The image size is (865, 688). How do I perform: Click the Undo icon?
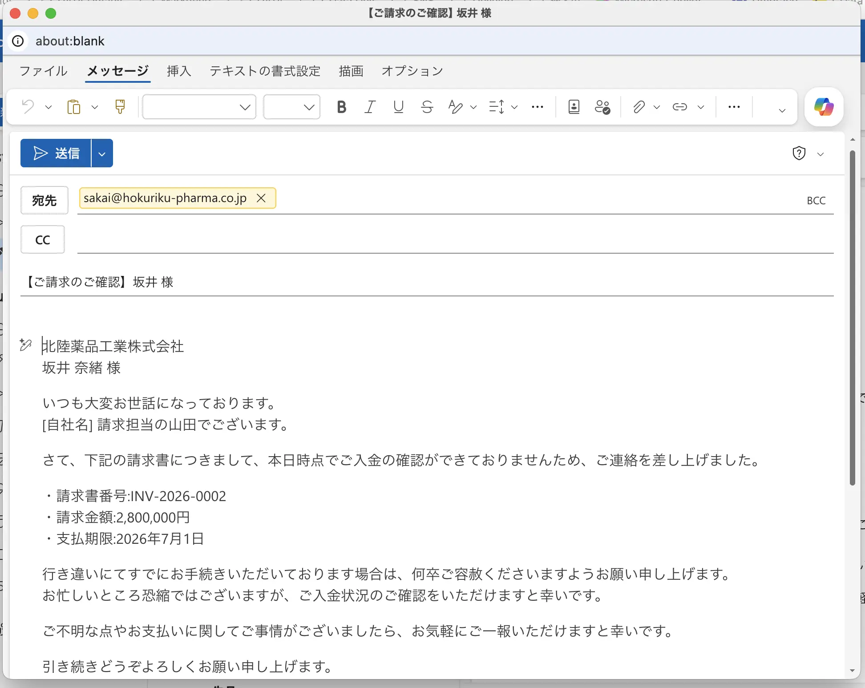pyautogui.click(x=28, y=107)
